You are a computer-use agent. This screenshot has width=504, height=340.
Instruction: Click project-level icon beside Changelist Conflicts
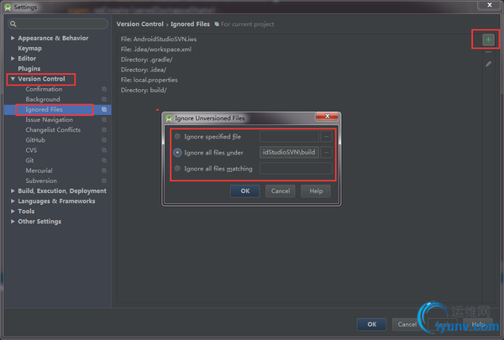pyautogui.click(x=104, y=130)
